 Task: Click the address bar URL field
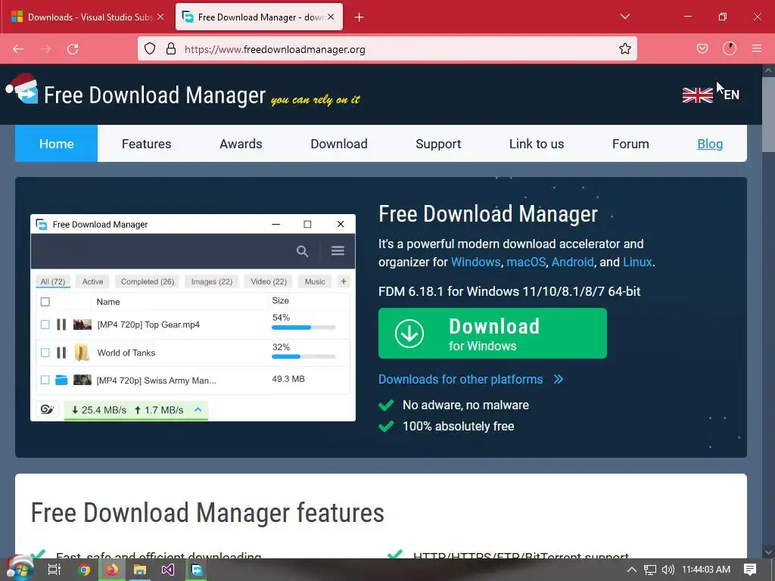click(387, 49)
